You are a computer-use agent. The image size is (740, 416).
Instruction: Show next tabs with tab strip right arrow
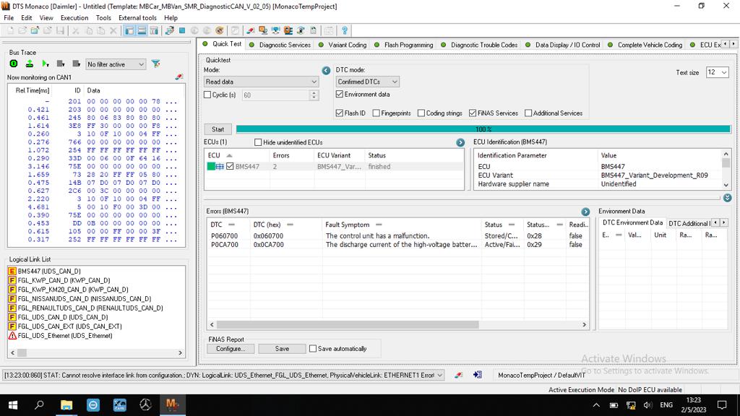pyautogui.click(x=733, y=44)
